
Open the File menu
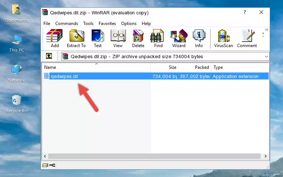47,24
